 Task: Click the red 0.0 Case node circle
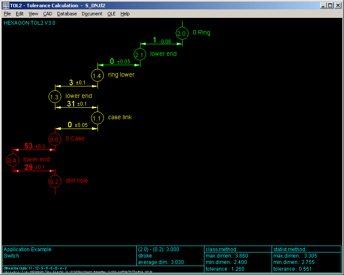point(55,139)
